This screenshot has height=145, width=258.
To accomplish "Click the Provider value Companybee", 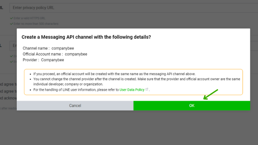I will tap(53, 60).
